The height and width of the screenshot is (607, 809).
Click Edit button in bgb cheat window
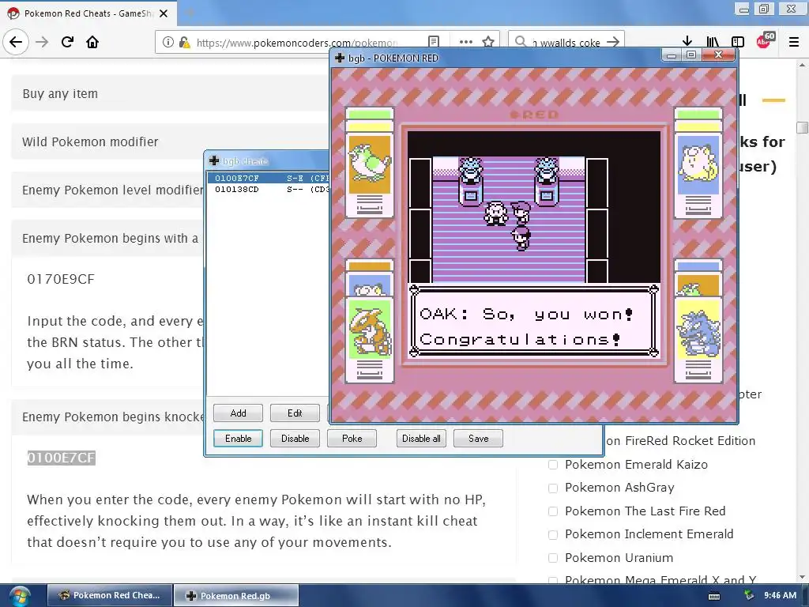coord(295,413)
